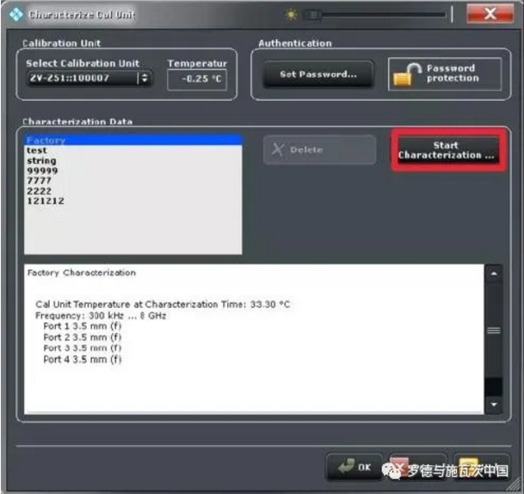
Task: Pick the 7777 characterization entry
Action: (40, 181)
